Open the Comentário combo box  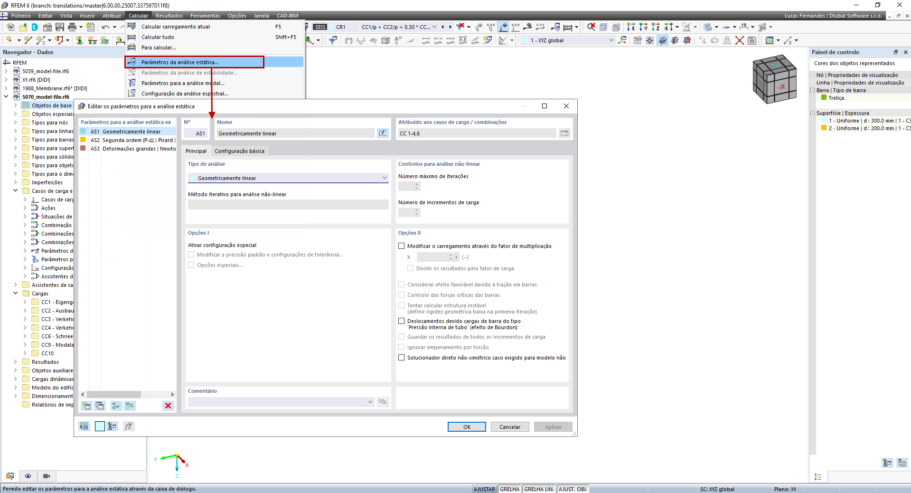pos(281,402)
